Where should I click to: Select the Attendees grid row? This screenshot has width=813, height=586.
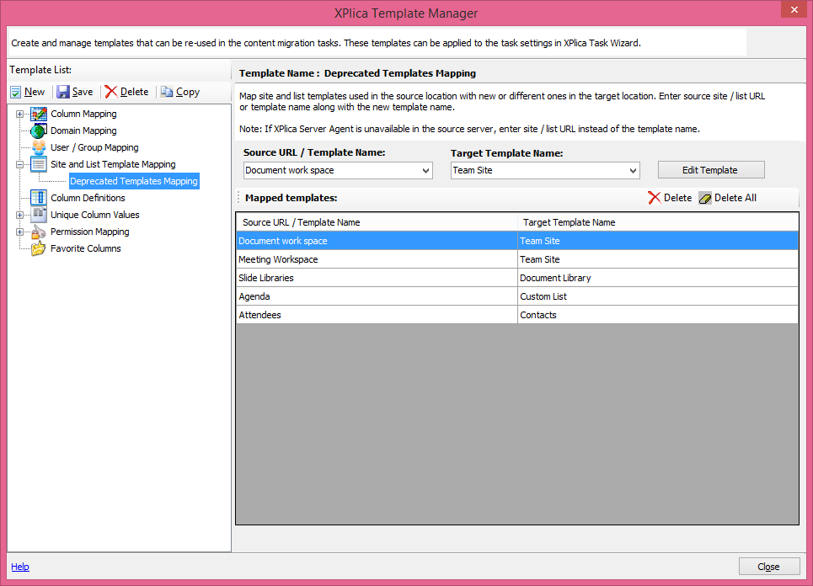[517, 315]
